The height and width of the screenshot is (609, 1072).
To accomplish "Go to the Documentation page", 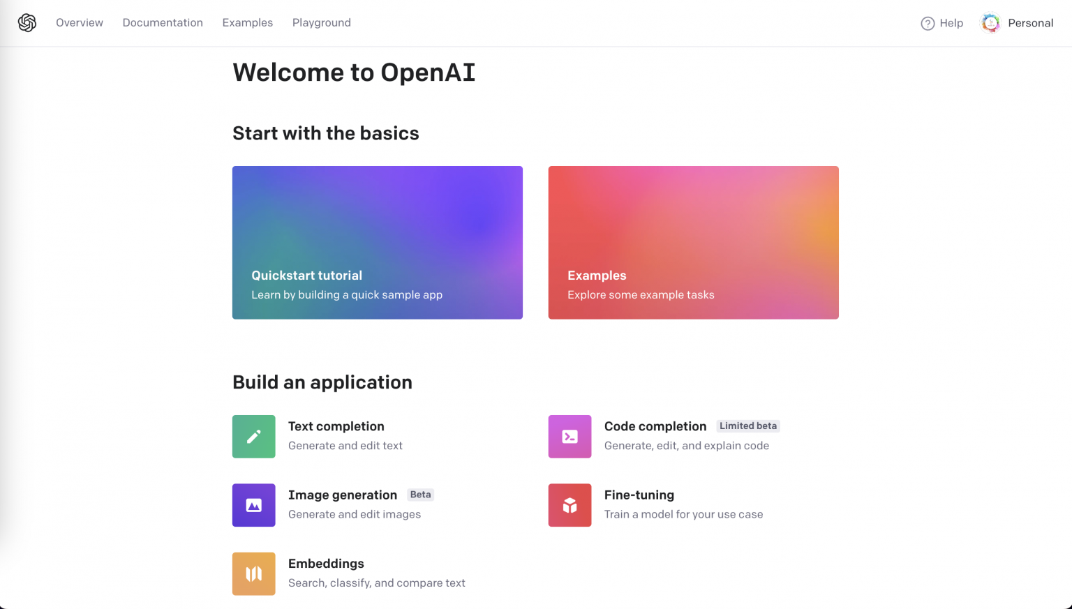I will 163,23.
